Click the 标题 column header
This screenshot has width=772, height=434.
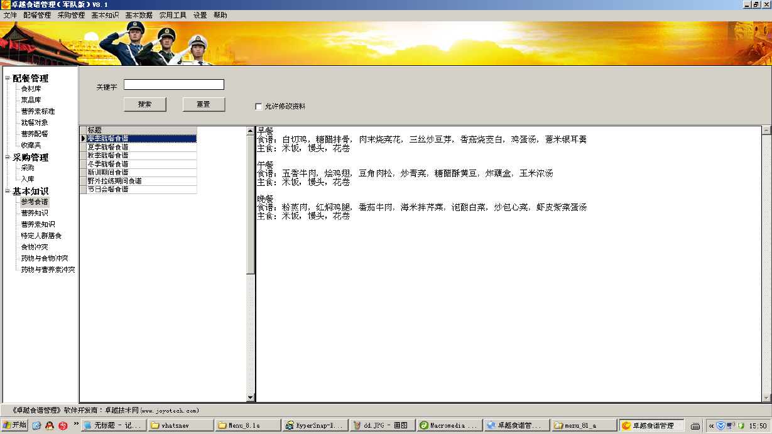click(141, 130)
